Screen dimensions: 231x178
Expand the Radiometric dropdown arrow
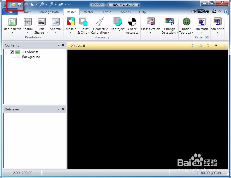[x=13, y=33]
